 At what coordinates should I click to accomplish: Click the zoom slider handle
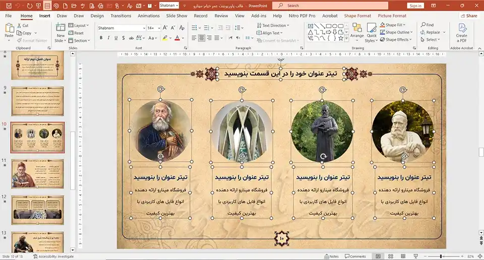441,256
